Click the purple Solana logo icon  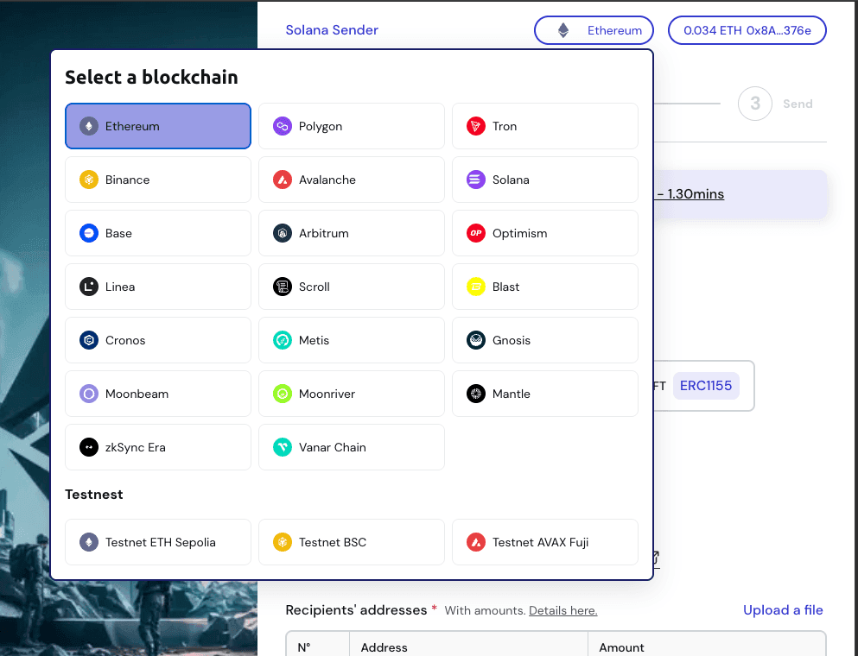pyautogui.click(x=476, y=180)
